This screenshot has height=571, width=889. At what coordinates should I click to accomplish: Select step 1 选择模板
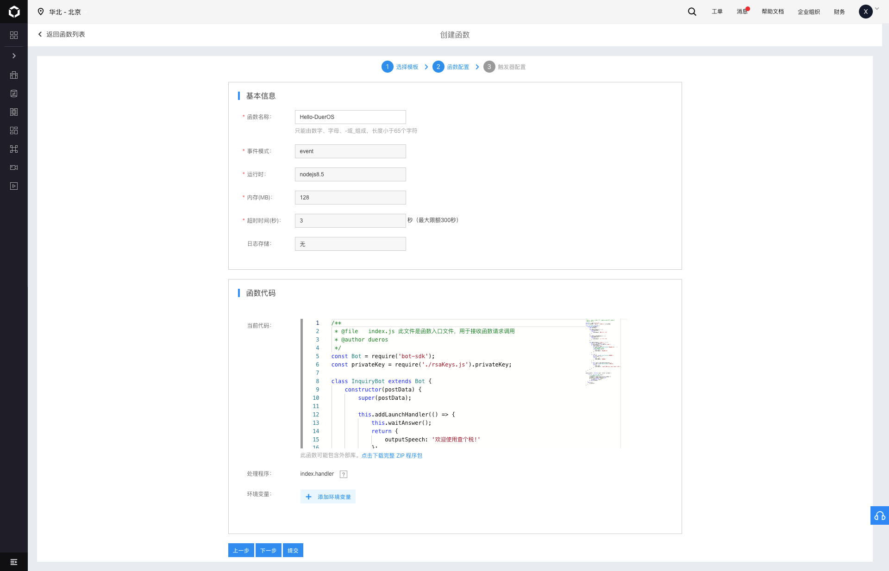tap(400, 67)
